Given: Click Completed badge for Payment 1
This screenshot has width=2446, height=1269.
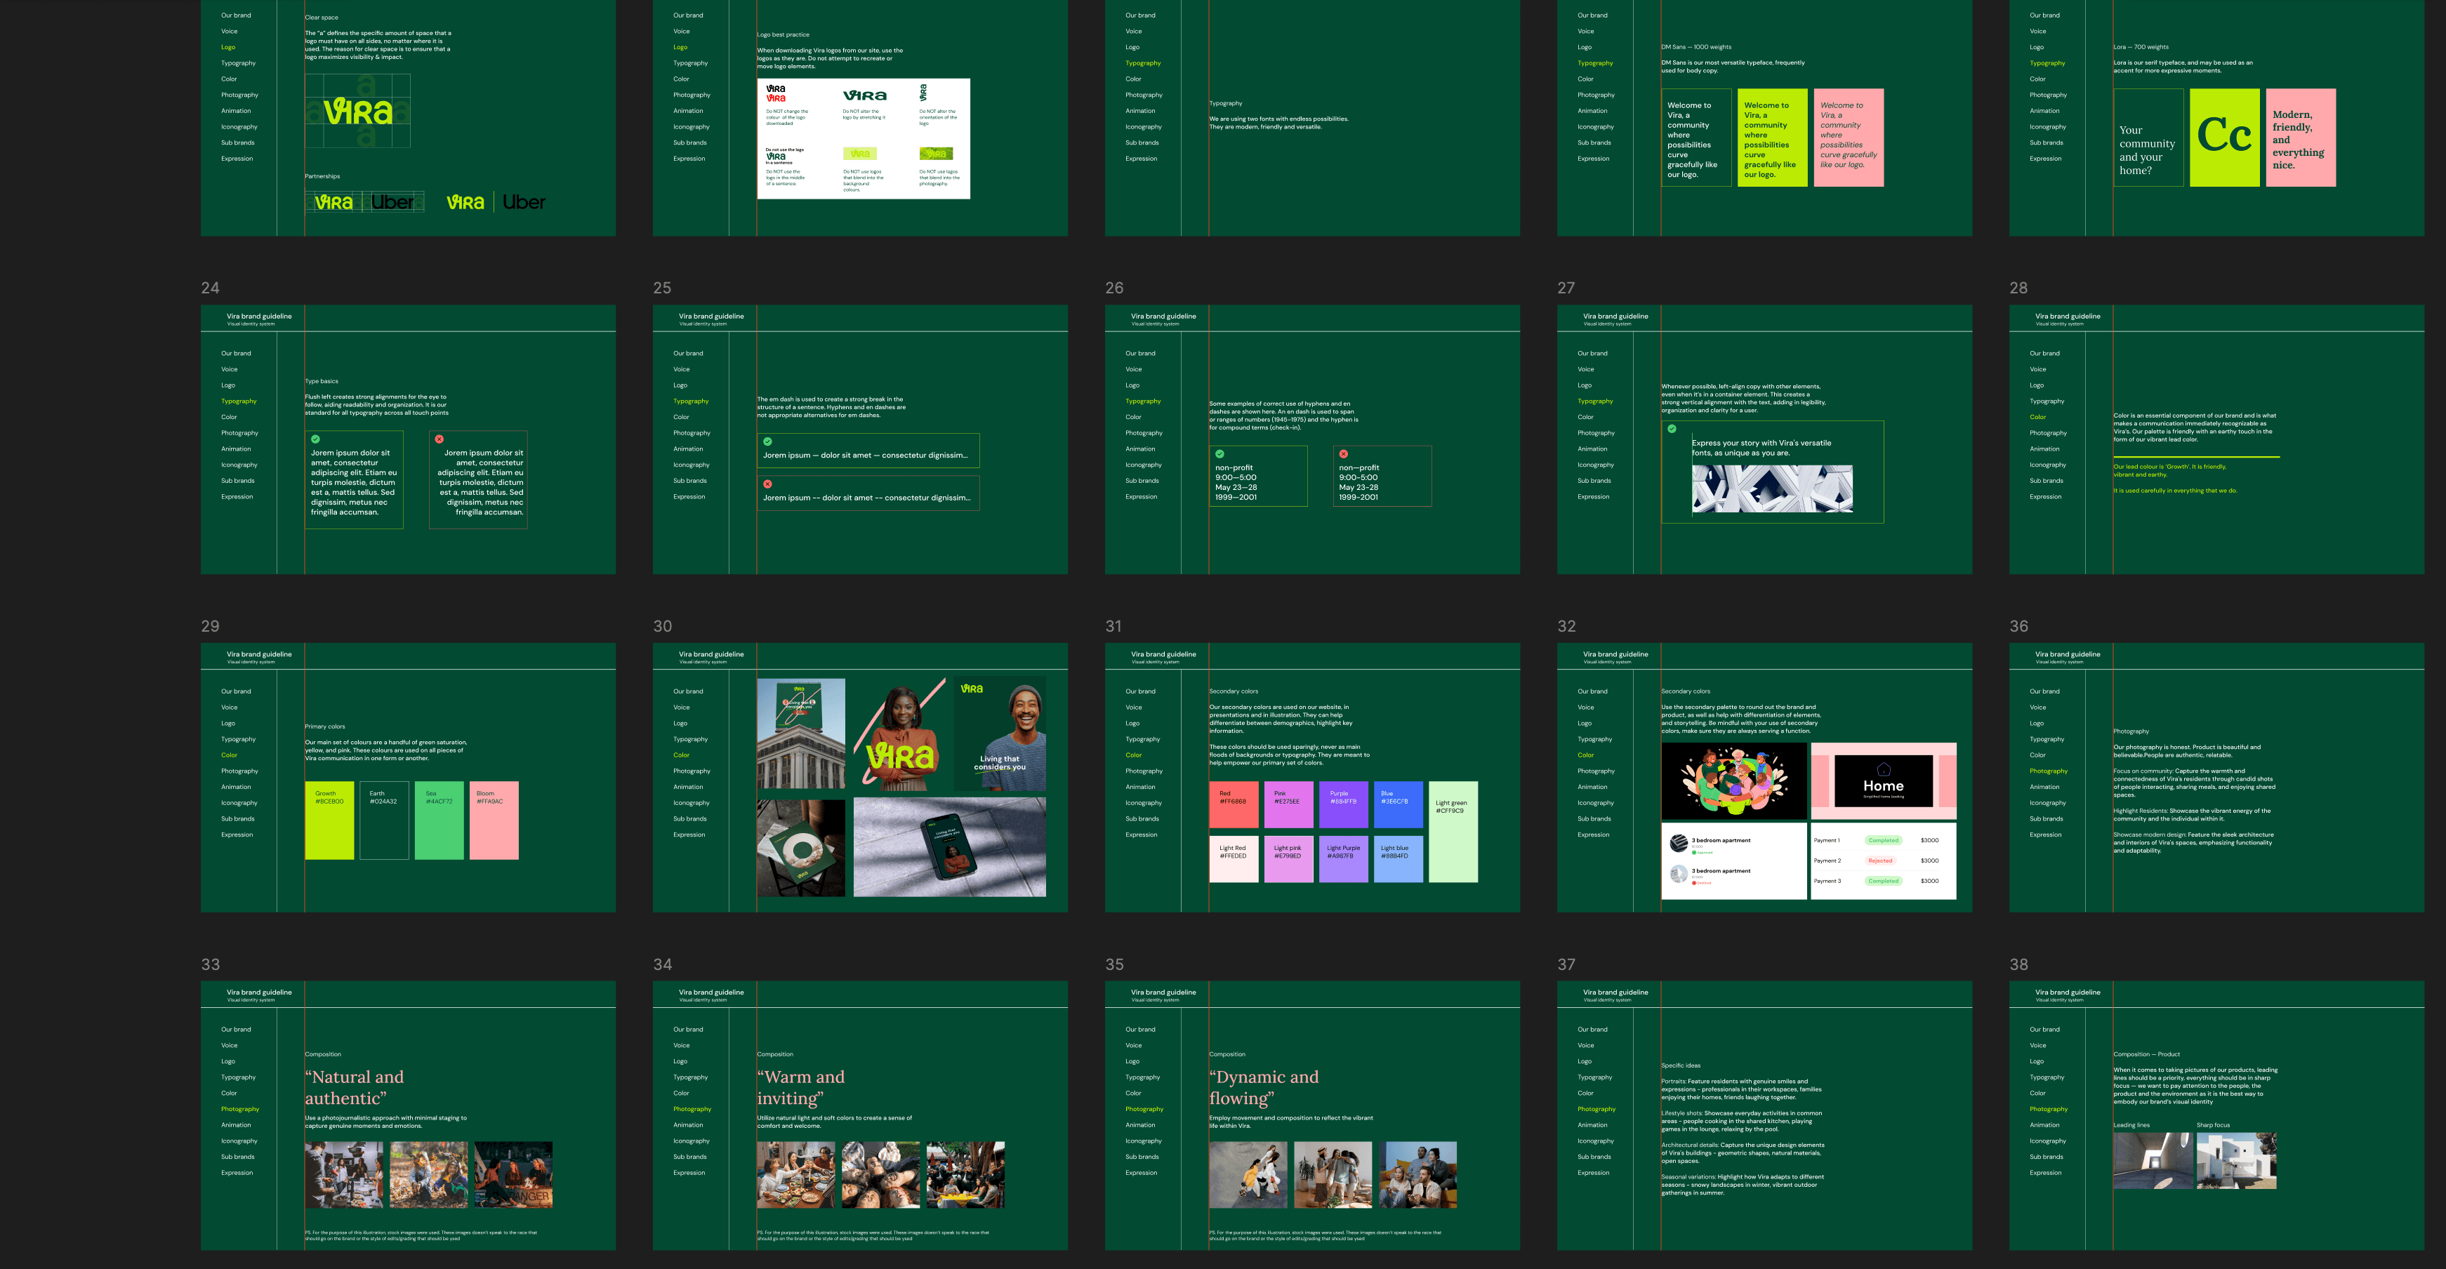Looking at the screenshot, I should 1883,840.
